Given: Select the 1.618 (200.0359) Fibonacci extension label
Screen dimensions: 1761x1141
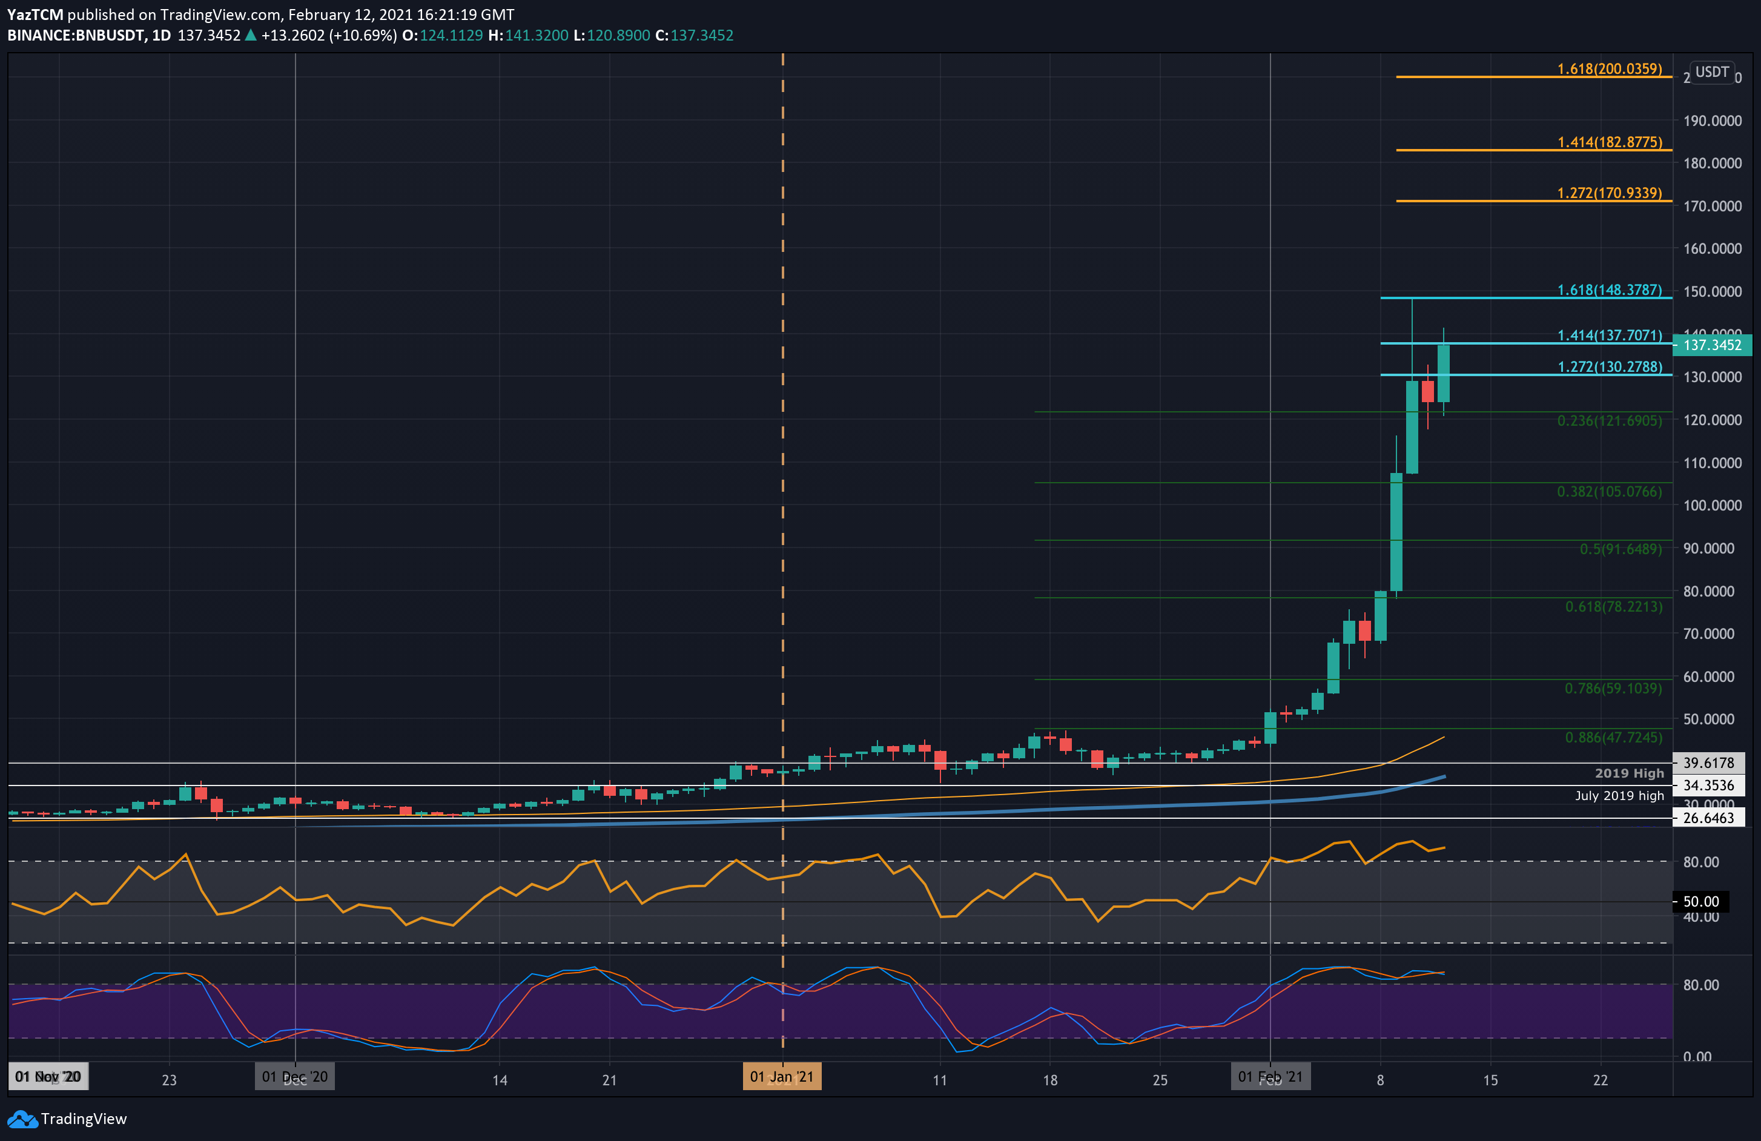Looking at the screenshot, I should tap(1610, 69).
